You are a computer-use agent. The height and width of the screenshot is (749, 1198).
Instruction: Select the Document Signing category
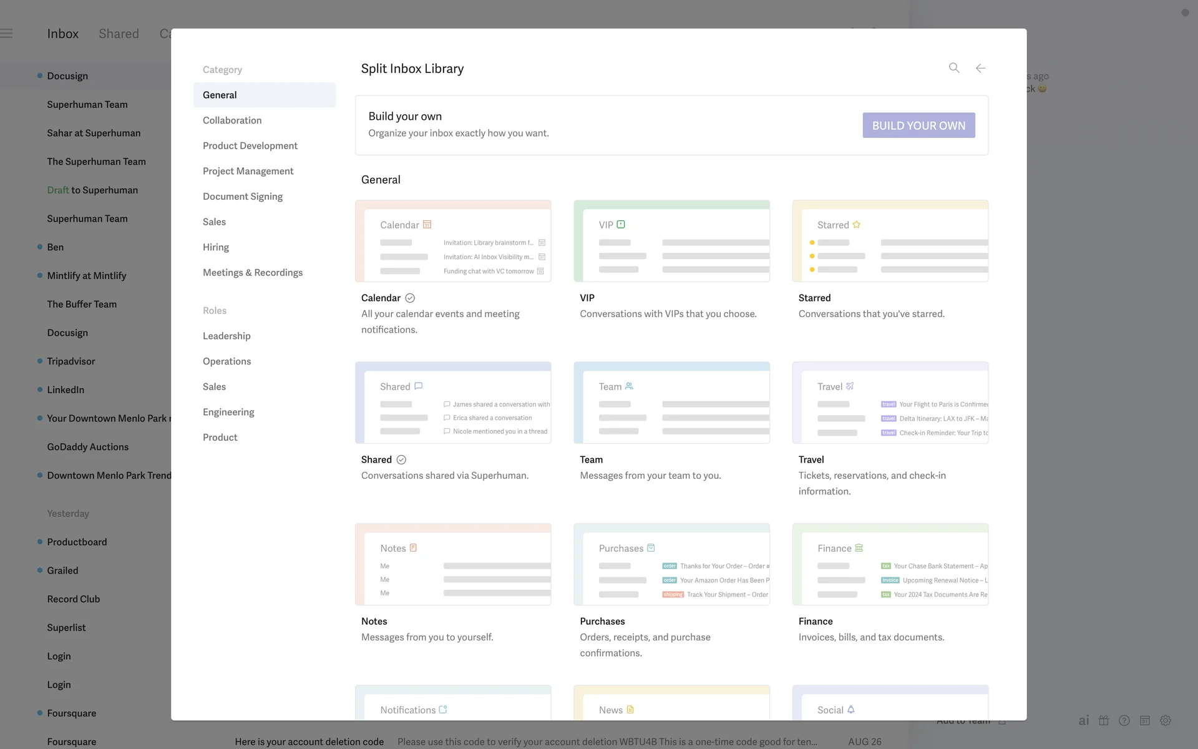[x=242, y=197]
